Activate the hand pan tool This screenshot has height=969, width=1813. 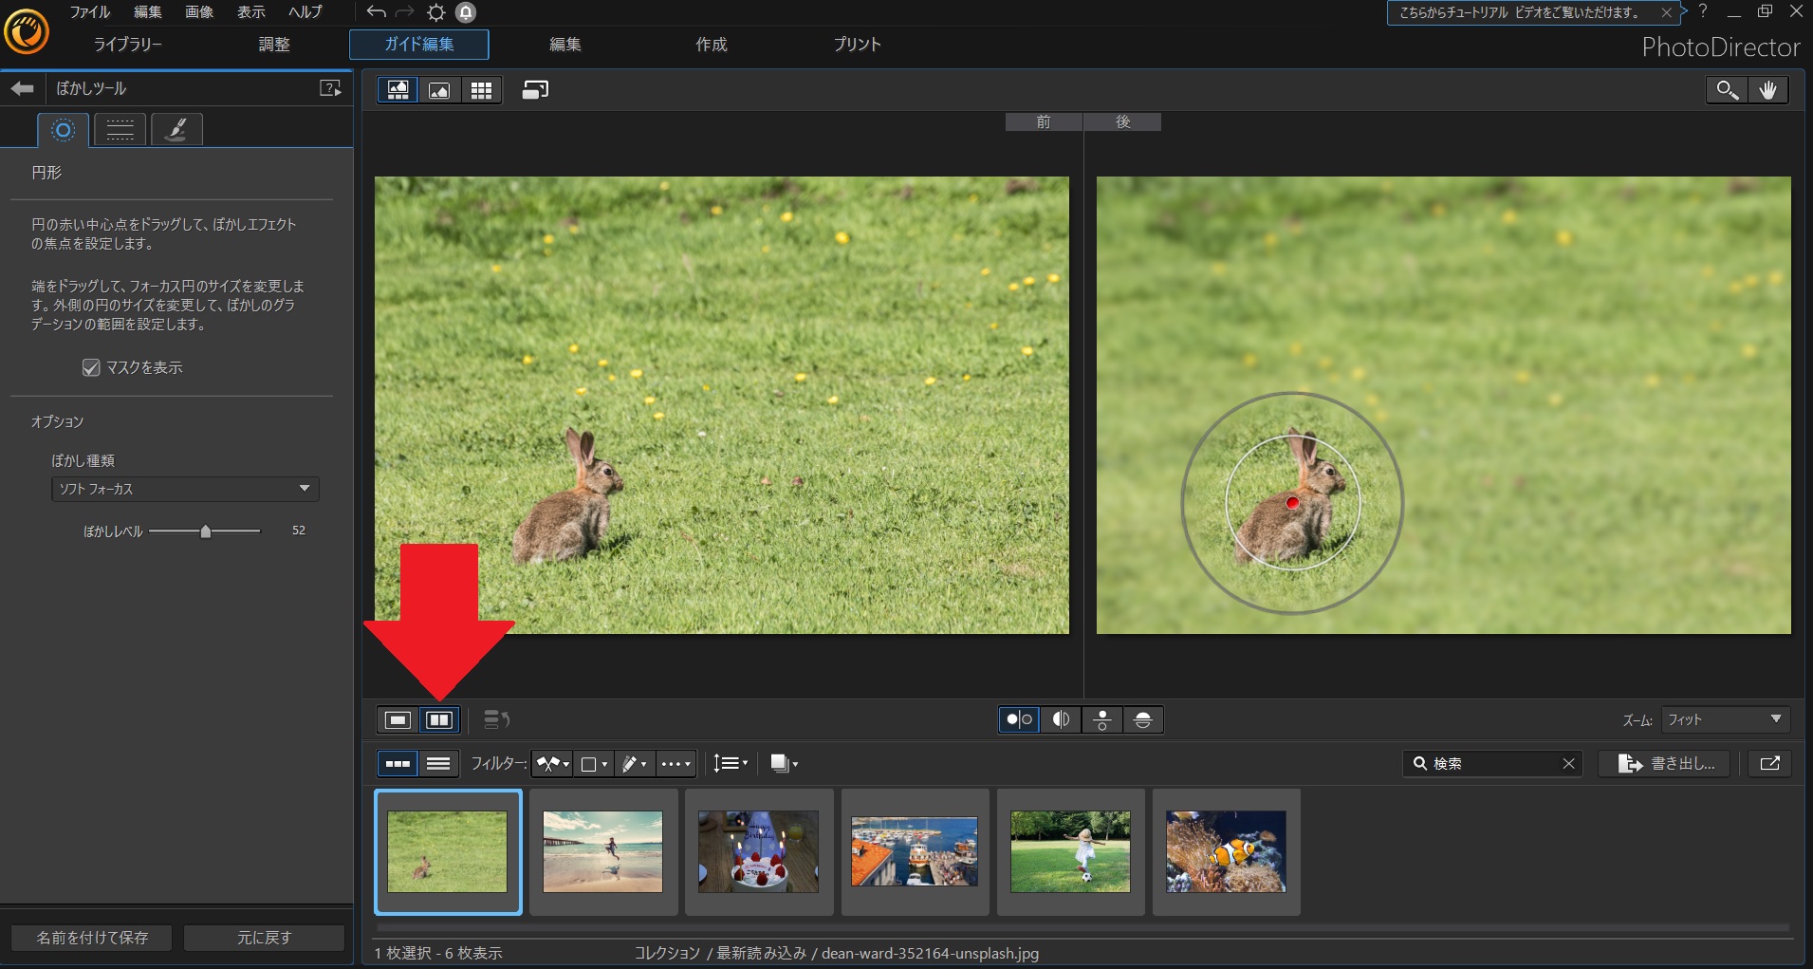[1767, 90]
